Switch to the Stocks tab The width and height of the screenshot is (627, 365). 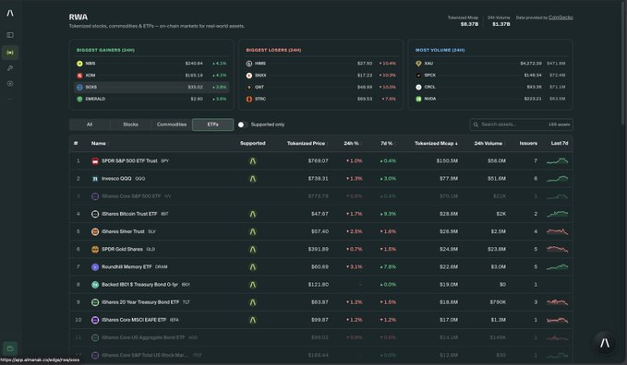click(131, 124)
